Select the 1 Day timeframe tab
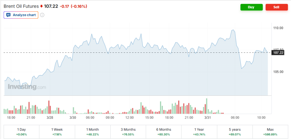291x139 pixels. click(x=21, y=132)
